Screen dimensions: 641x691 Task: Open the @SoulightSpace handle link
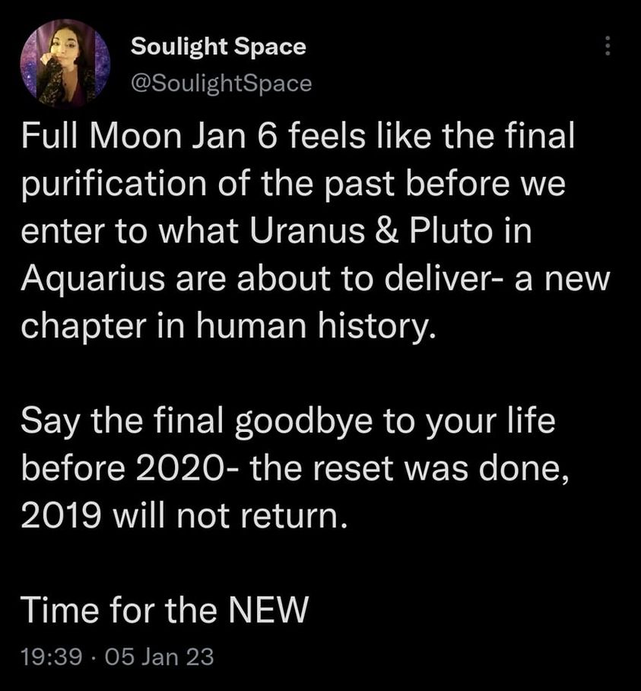tap(221, 83)
